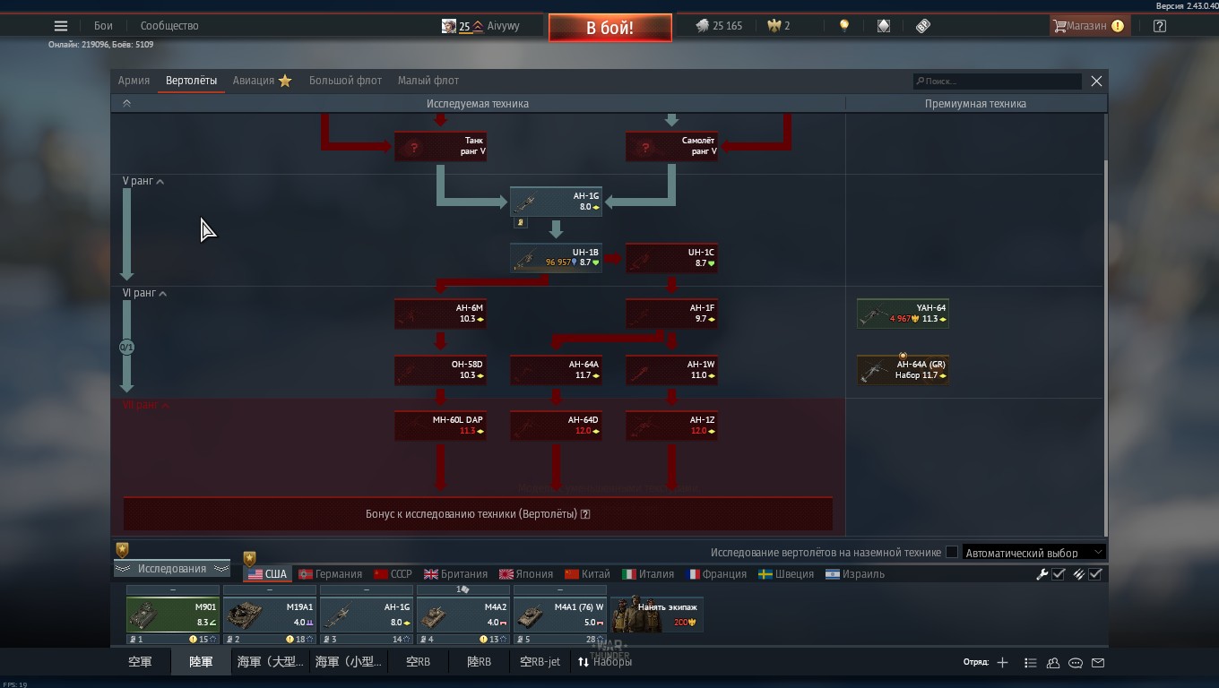Expand the Исследования panel button
The width and height of the screenshot is (1219, 688).
172,569
